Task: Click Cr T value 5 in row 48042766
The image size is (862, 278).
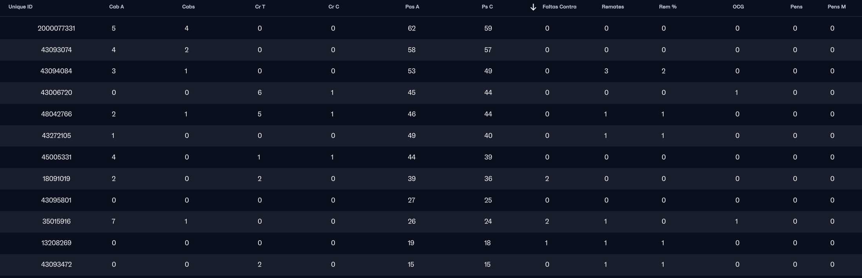Action: point(260,114)
